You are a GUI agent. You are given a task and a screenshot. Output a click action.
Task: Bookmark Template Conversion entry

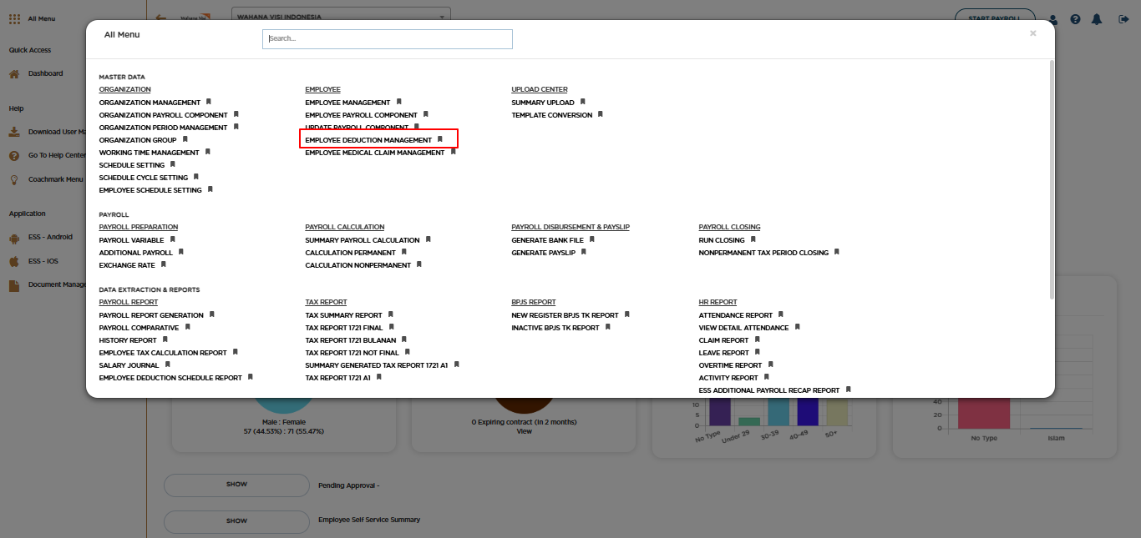[x=601, y=114]
